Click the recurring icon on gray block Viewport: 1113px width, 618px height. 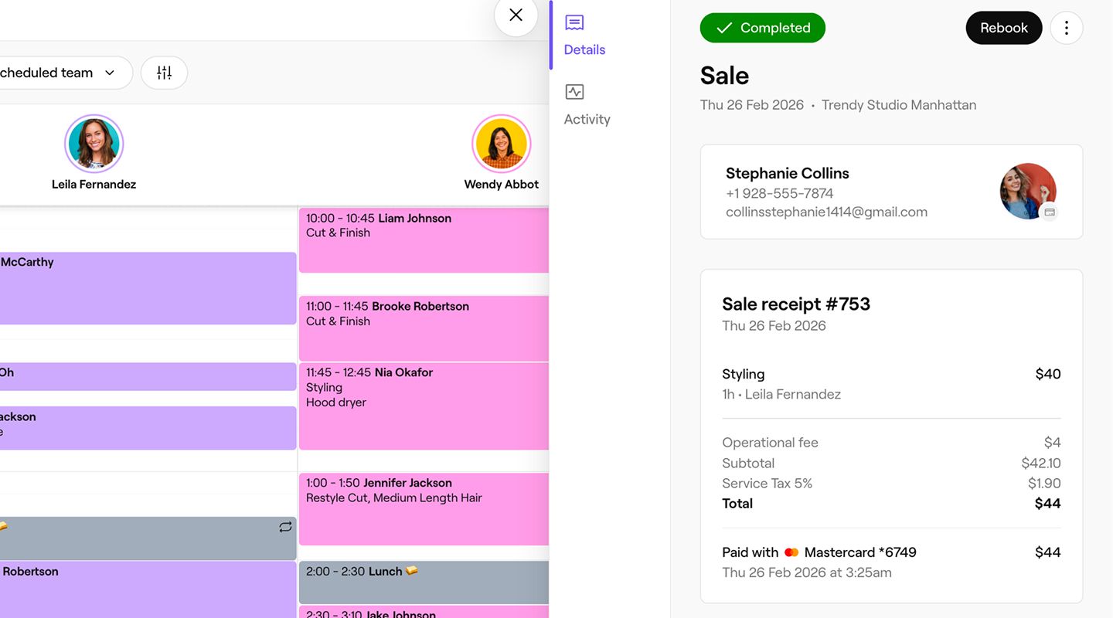coord(285,527)
